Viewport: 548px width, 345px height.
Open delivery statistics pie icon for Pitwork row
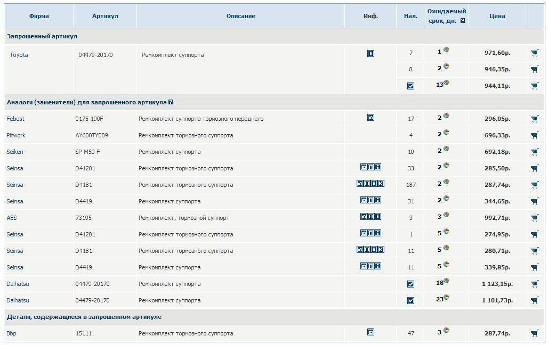(446, 133)
